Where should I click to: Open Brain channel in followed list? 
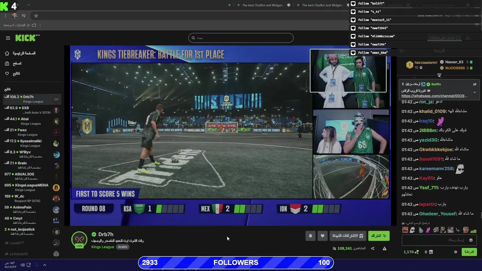pos(32,165)
